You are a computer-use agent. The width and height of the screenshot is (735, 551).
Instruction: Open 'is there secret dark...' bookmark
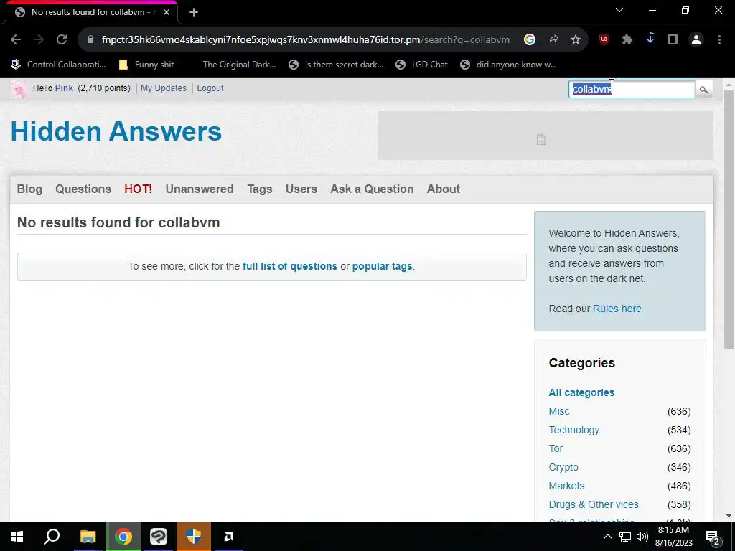click(x=336, y=65)
